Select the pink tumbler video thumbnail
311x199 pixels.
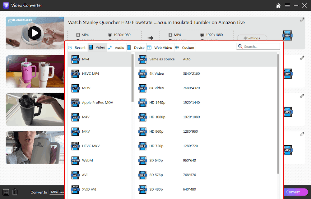(x=35, y=71)
